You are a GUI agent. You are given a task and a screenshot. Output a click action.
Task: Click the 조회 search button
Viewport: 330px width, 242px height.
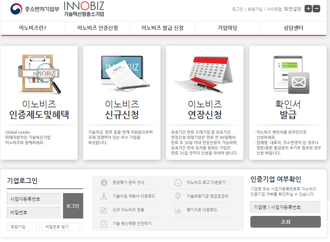coord(286,222)
